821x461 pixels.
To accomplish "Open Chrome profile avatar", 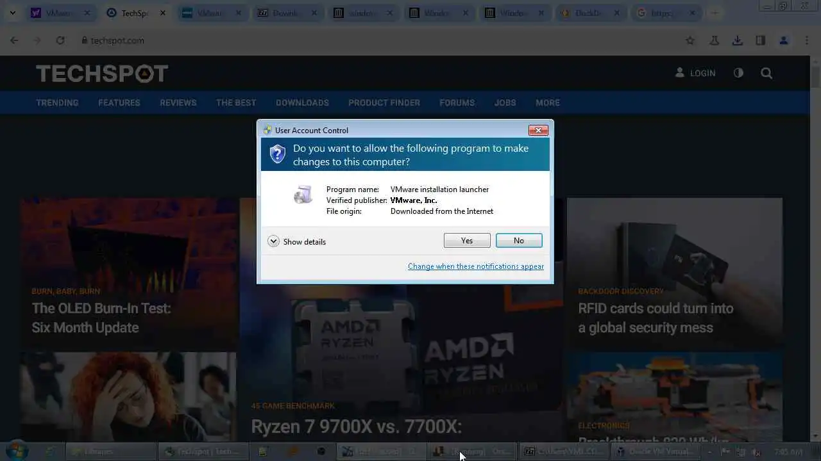I will tap(783, 40).
